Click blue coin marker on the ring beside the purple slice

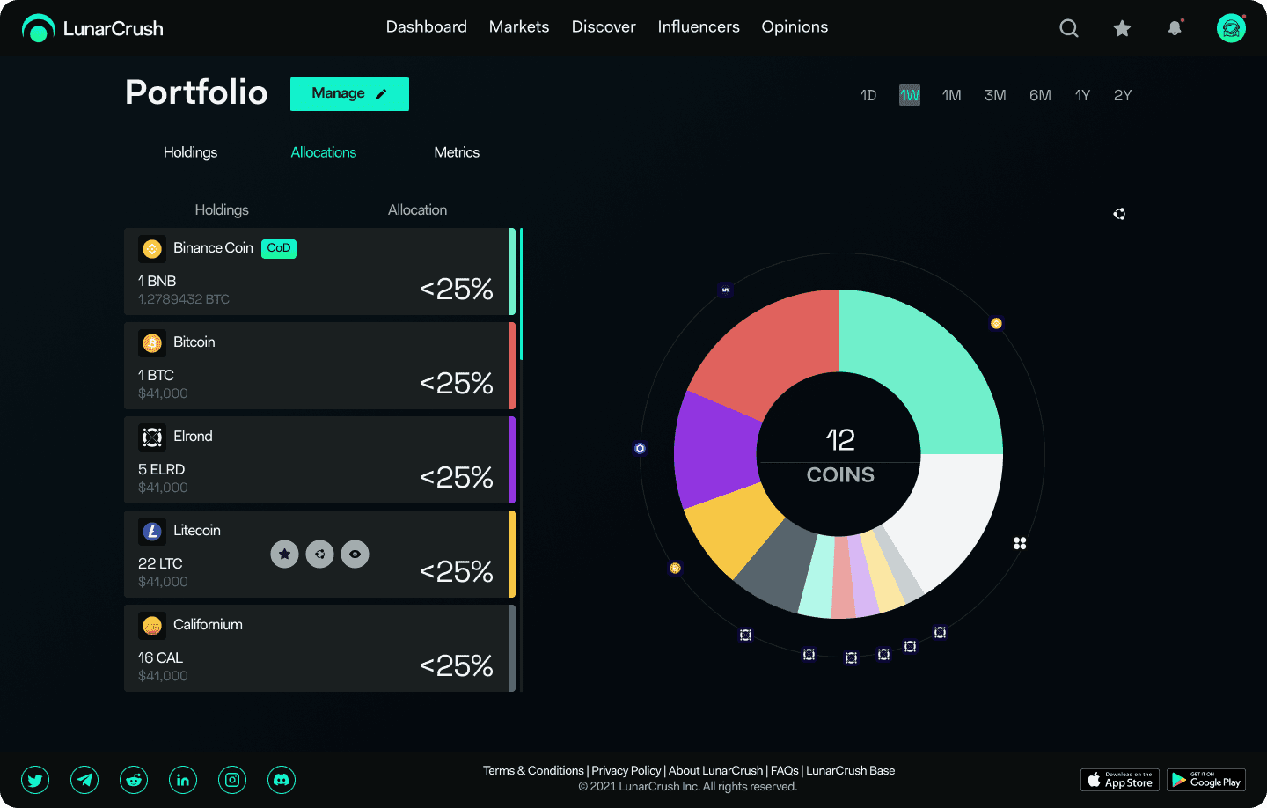[x=640, y=448]
